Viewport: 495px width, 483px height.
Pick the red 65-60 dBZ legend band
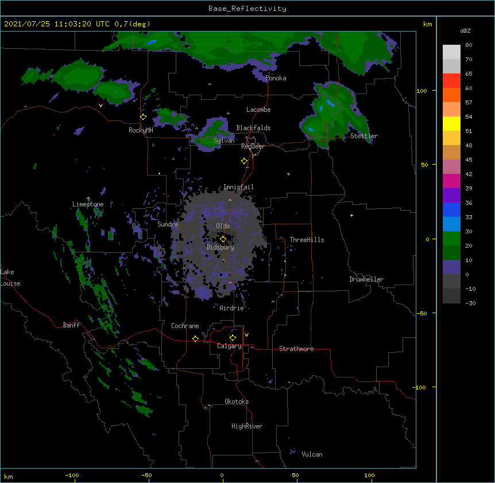tap(451, 80)
